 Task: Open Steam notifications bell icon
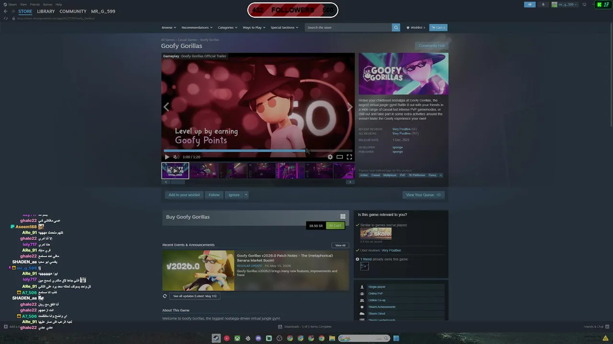click(543, 5)
